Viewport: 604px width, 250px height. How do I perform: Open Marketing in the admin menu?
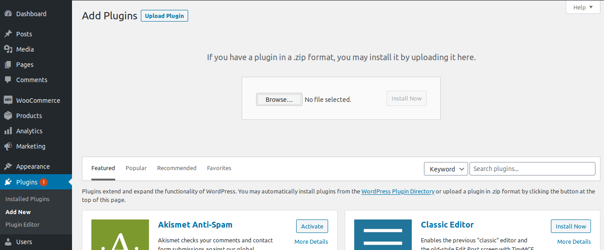pos(36,146)
